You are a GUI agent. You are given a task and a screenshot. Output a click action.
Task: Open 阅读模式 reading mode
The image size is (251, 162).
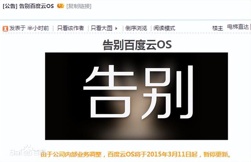pyautogui.click(x=164, y=28)
